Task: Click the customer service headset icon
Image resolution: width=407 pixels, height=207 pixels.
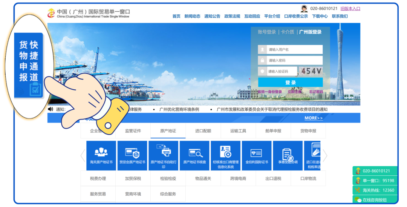Action: pyautogui.click(x=304, y=9)
